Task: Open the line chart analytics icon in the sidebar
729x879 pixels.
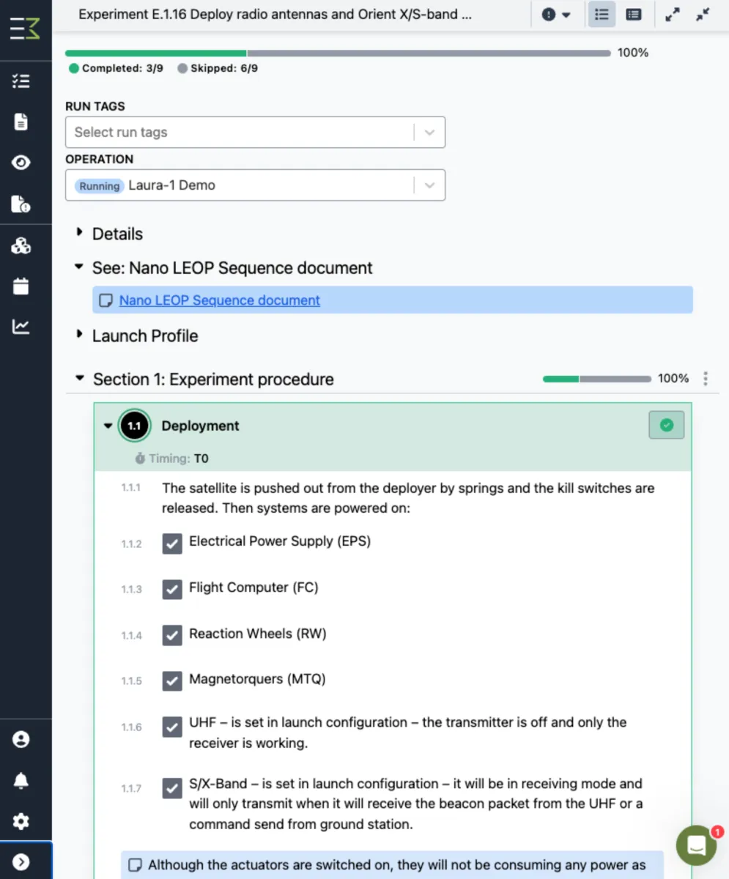Action: tap(21, 327)
